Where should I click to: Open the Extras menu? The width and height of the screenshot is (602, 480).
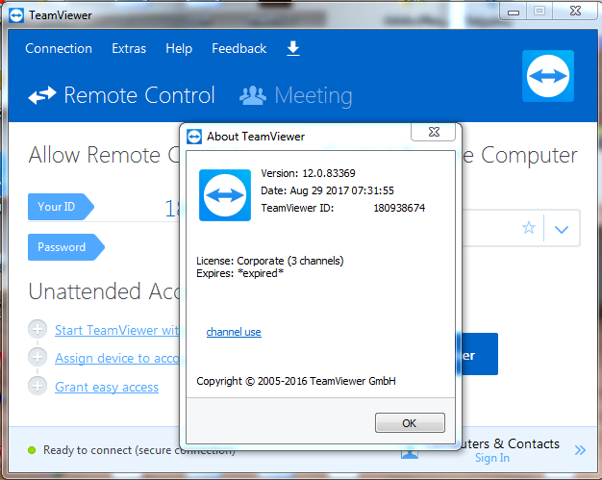(129, 49)
